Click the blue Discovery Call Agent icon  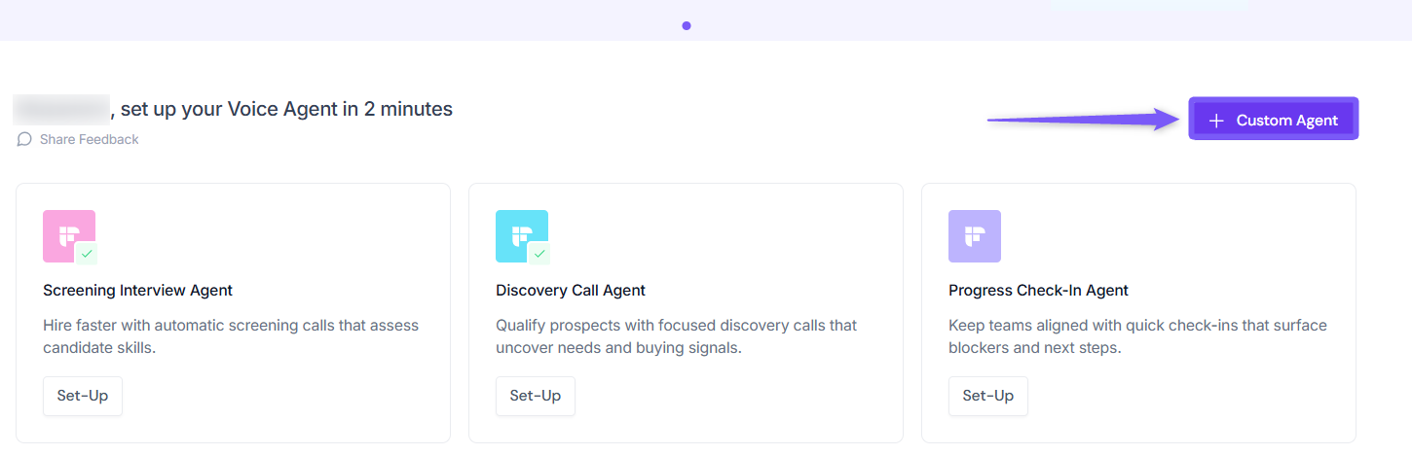pos(519,233)
